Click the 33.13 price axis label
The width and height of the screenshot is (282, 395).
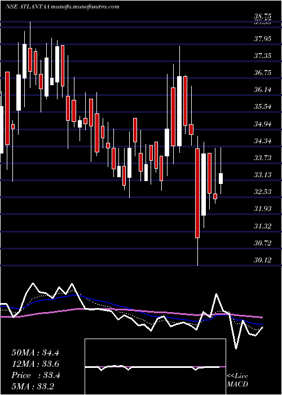point(263,174)
